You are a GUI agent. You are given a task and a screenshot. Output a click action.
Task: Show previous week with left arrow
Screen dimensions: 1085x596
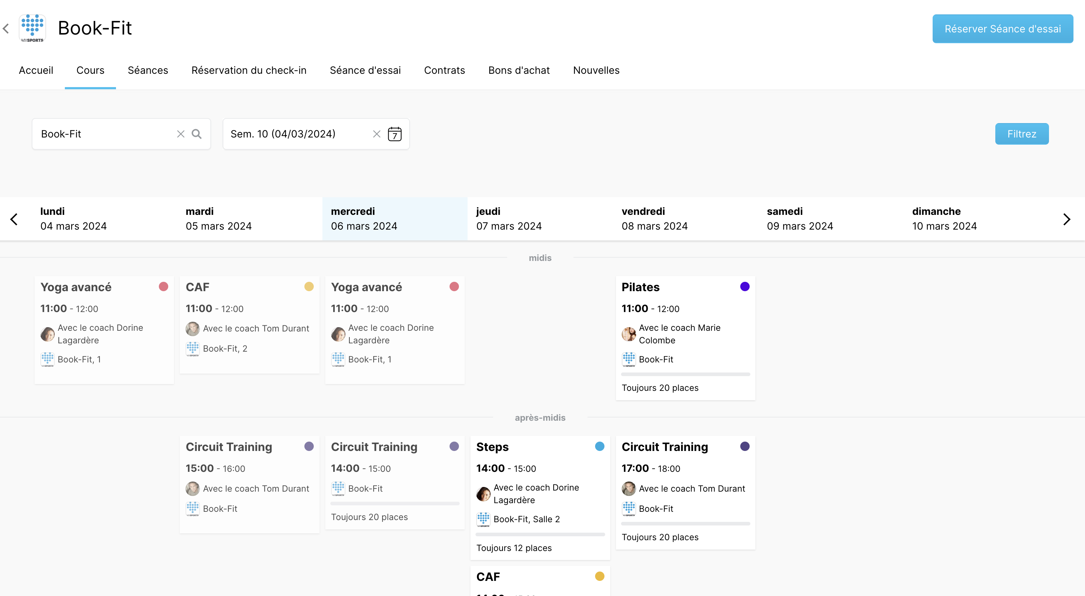(x=14, y=219)
